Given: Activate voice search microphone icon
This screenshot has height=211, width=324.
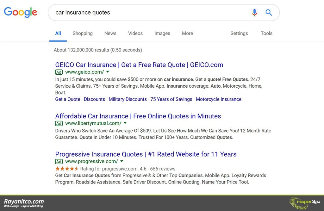Looking at the screenshot, I should 254,13.
